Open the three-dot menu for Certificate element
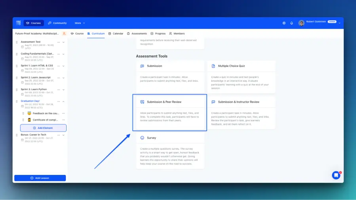Screen dimensions: 356x200 pyautogui.click(x=63, y=120)
